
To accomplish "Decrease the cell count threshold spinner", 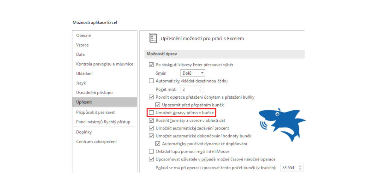I will pyautogui.click(x=300, y=169).
